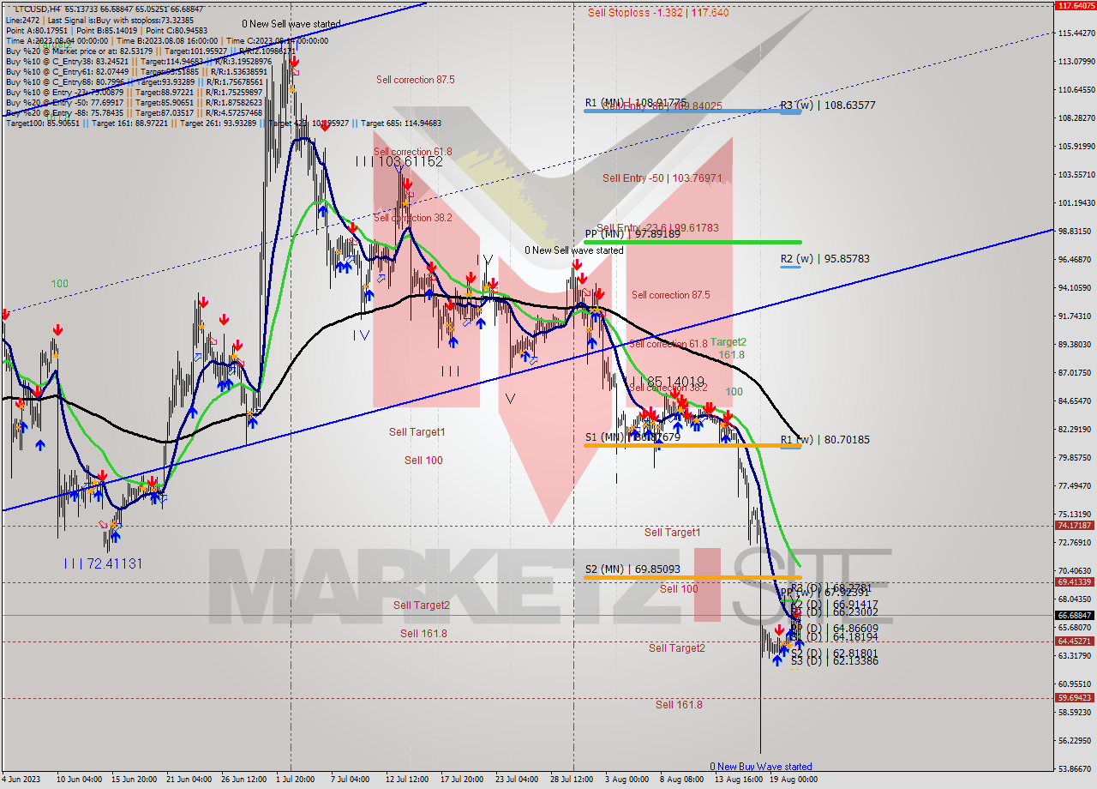
Task: Click the '12 Jul 12:00' time axis label
Action: [x=407, y=780]
